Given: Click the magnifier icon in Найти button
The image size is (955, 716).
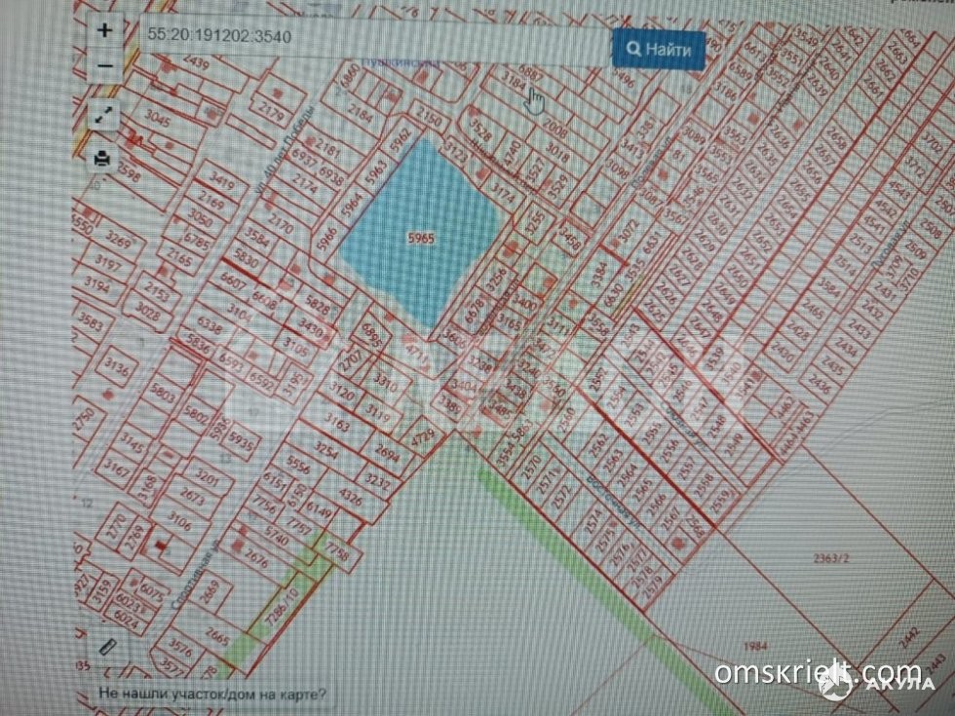Looking at the screenshot, I should (634, 49).
